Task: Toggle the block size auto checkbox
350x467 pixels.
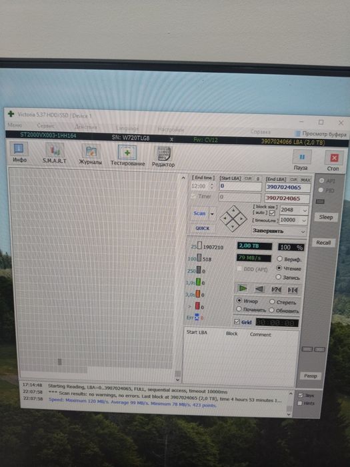Action: [x=272, y=213]
